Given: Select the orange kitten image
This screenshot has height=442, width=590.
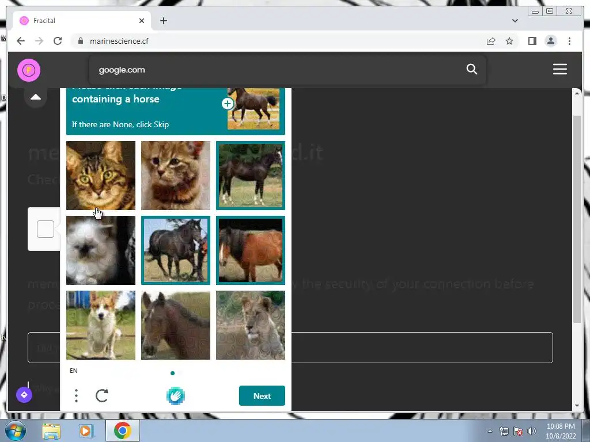Looking at the screenshot, I should 175,175.
